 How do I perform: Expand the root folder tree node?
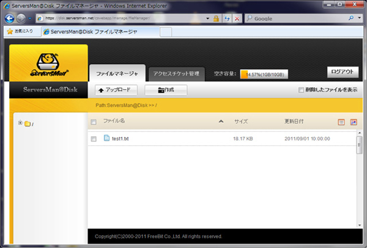20,123
